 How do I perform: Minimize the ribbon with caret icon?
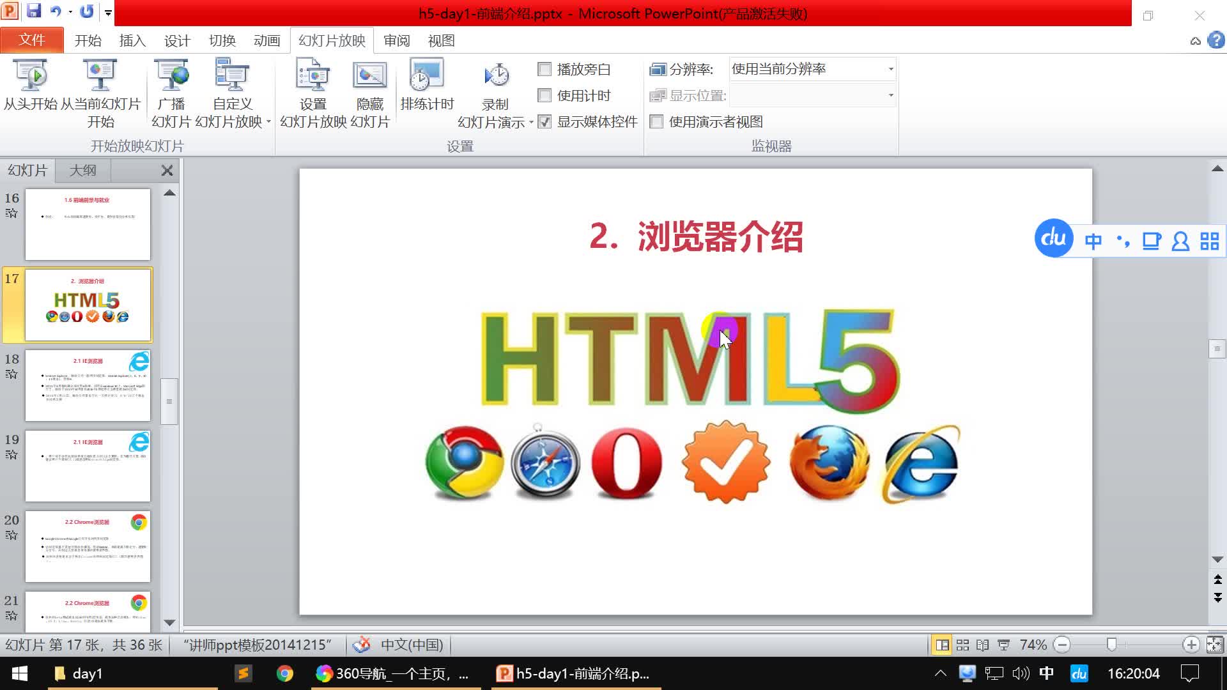1195,41
